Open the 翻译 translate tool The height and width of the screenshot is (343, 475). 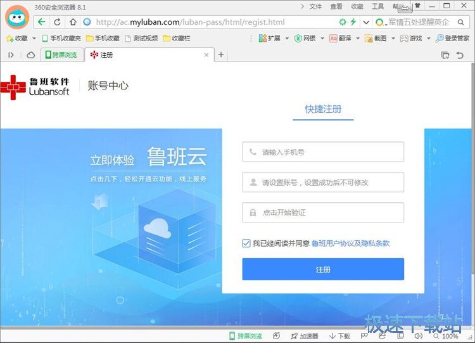(x=341, y=38)
